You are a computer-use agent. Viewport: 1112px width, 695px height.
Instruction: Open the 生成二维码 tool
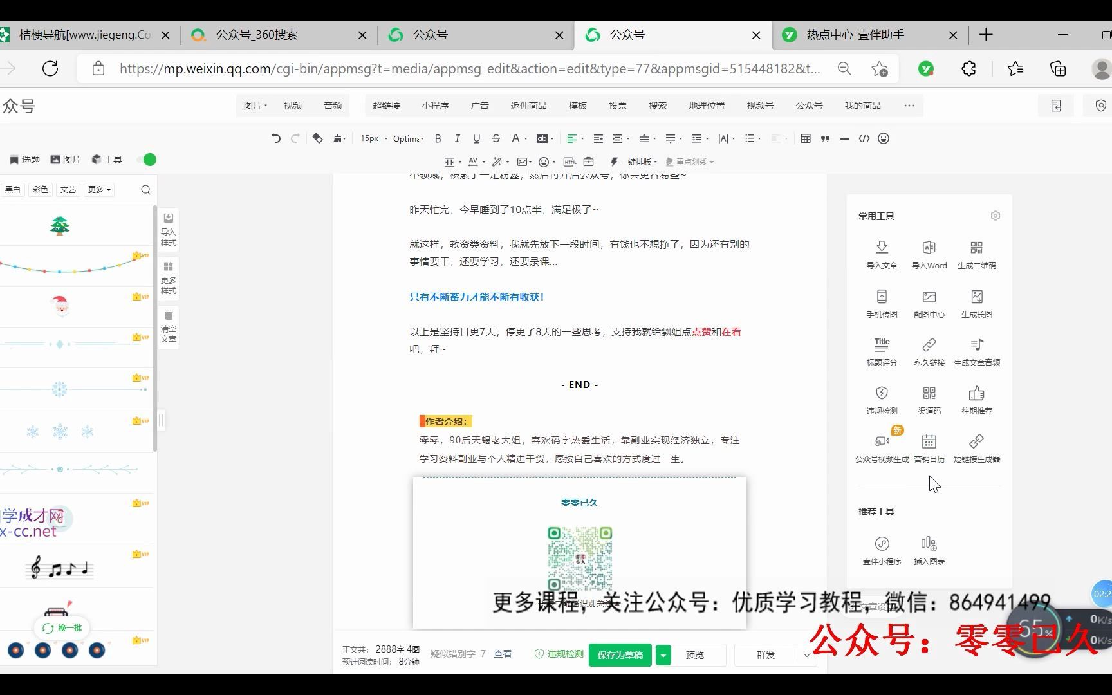pos(976,255)
